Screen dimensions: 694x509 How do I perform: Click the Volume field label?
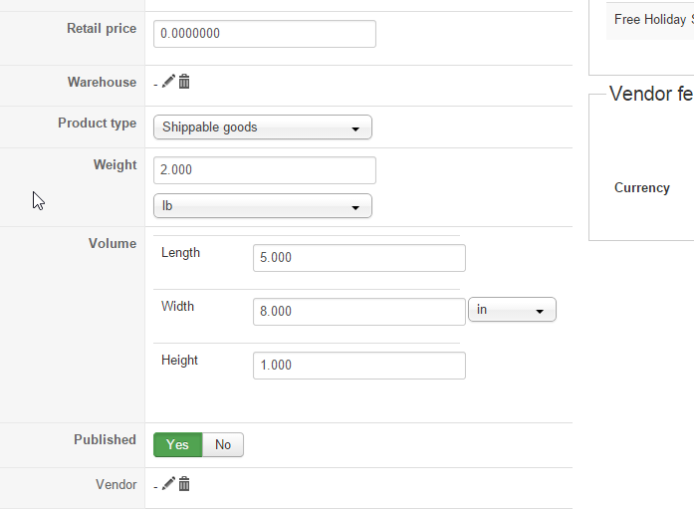[113, 244]
